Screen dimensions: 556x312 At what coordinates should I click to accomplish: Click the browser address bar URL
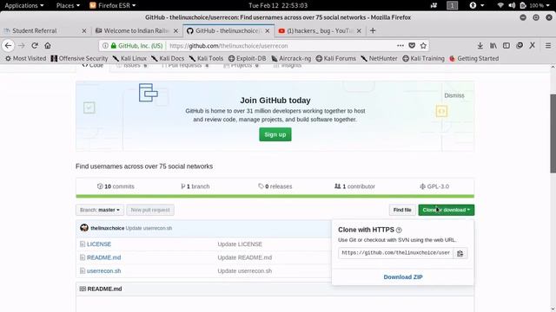tap(228, 46)
